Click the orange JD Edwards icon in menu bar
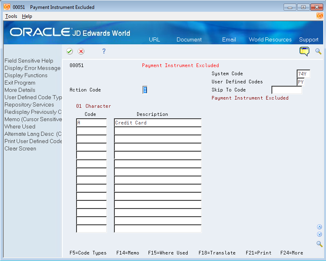 pos(319,16)
